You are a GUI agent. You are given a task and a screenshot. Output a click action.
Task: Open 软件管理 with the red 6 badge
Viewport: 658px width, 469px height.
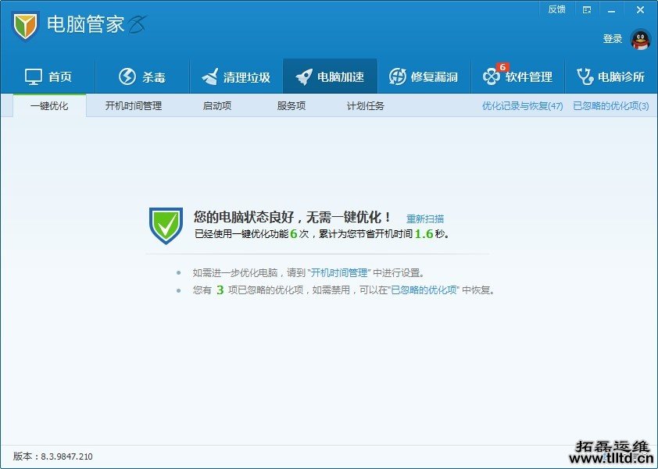coord(492,76)
